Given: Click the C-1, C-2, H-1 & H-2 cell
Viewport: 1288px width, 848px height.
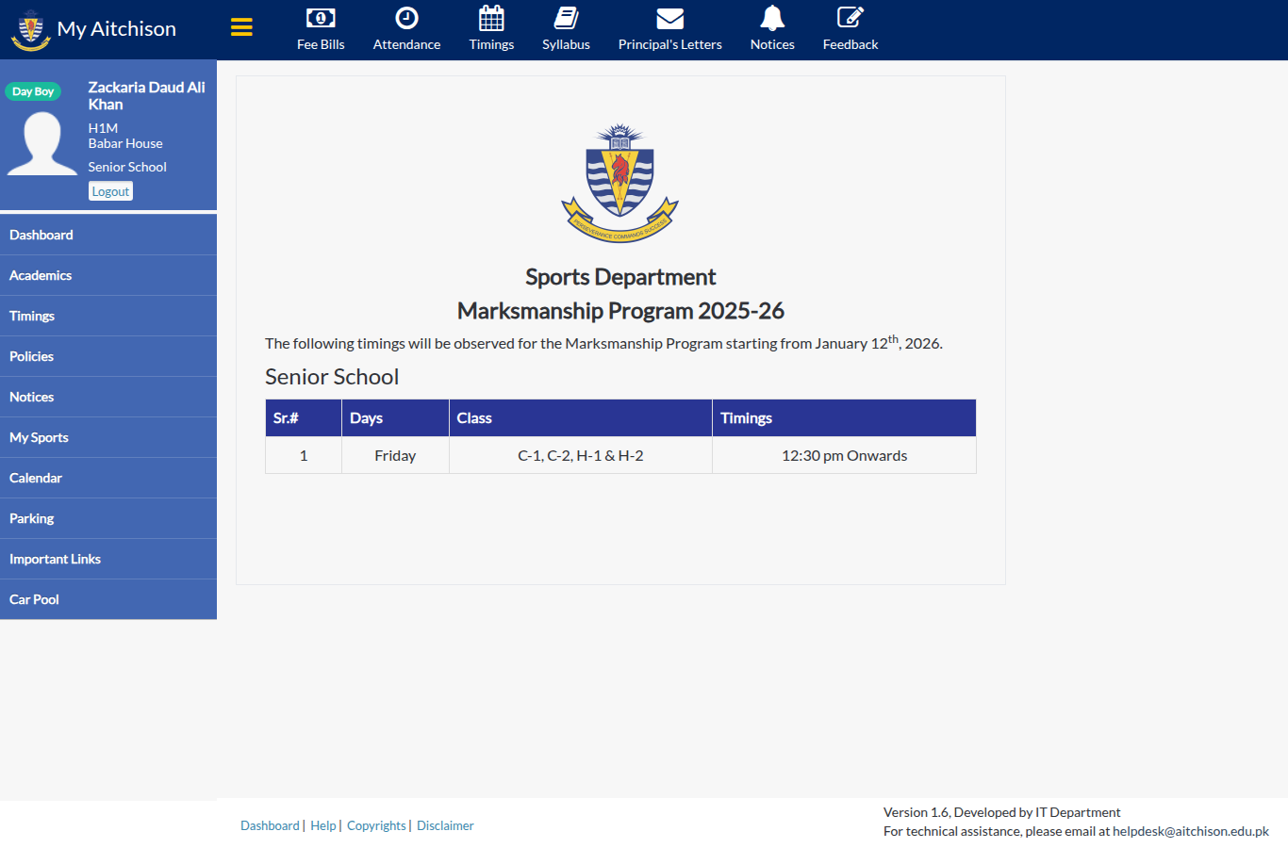Looking at the screenshot, I should (581, 455).
